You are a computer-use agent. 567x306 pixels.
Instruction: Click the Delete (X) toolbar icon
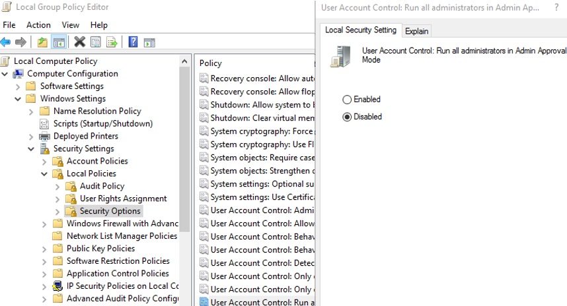[79, 42]
